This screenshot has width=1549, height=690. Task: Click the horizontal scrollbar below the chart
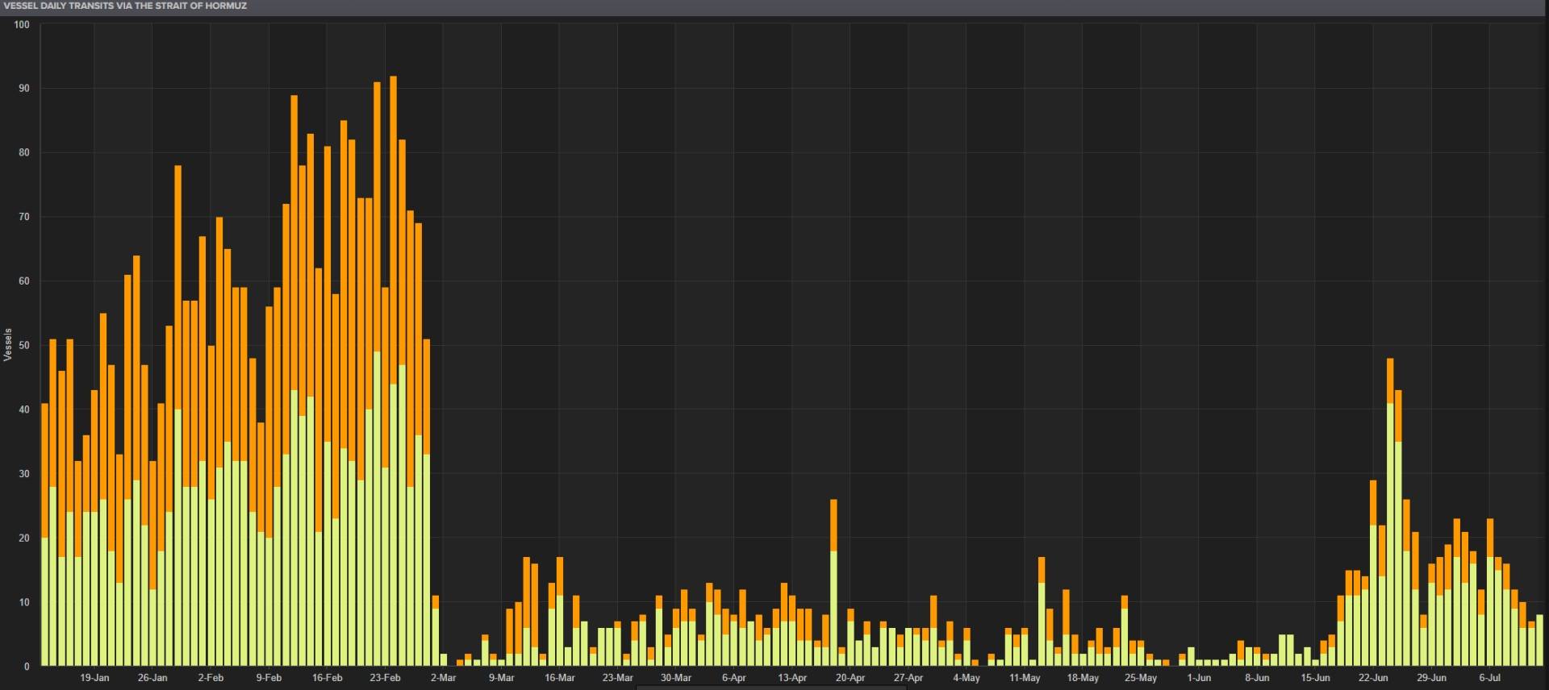point(771,688)
